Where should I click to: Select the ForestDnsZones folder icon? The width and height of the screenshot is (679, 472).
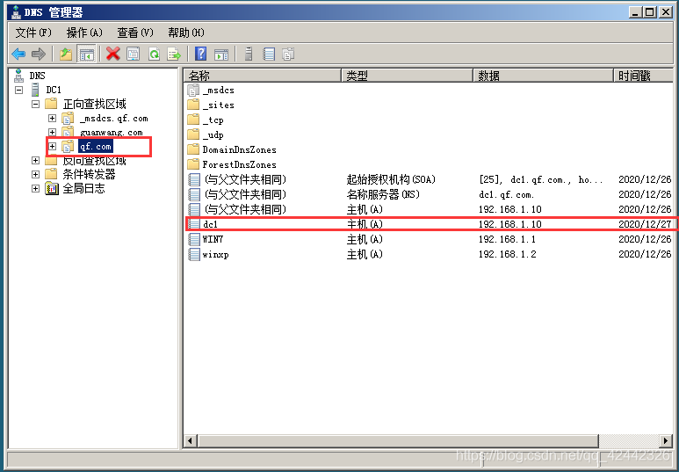tap(193, 164)
